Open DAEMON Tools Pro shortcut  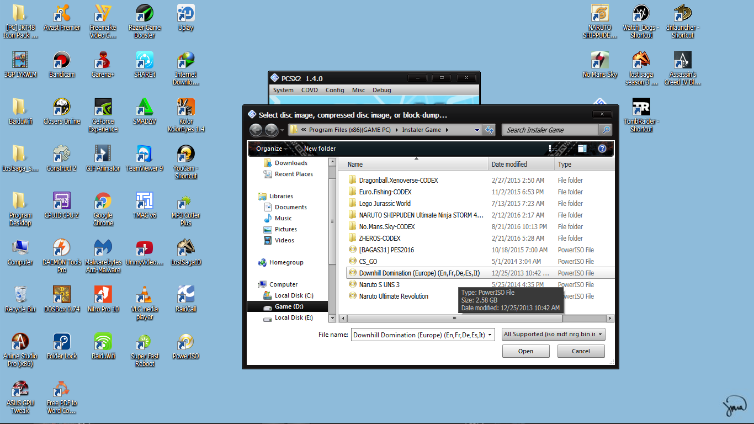[x=62, y=256]
